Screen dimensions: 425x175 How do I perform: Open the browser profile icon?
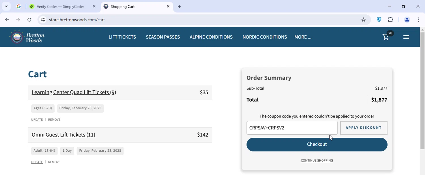407,20
